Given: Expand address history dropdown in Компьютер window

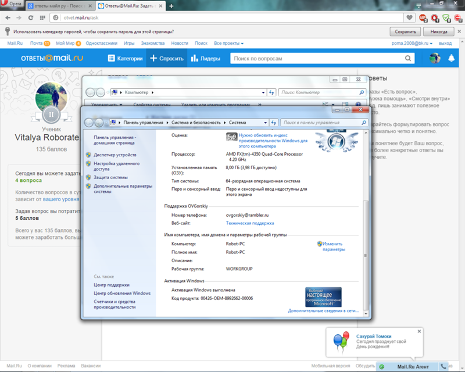Looking at the screenshot, I should (263, 92).
